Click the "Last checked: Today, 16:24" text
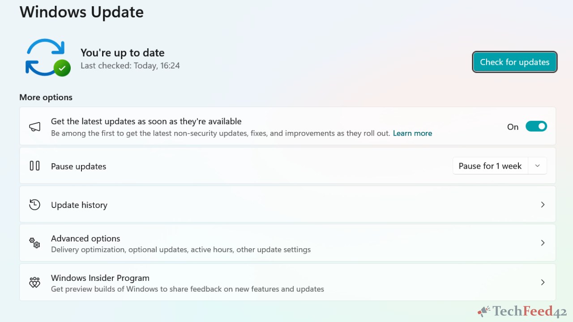The width and height of the screenshot is (573, 322). coord(130,66)
